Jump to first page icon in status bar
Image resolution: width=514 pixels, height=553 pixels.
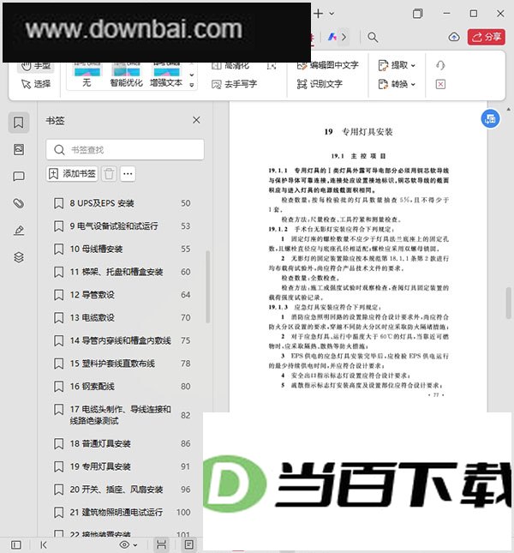pyautogui.click(x=44, y=545)
